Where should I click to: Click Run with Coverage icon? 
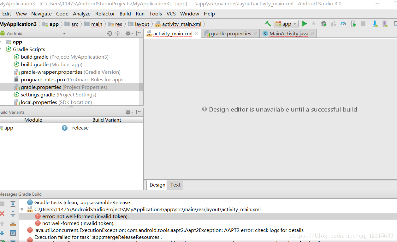coord(333,24)
